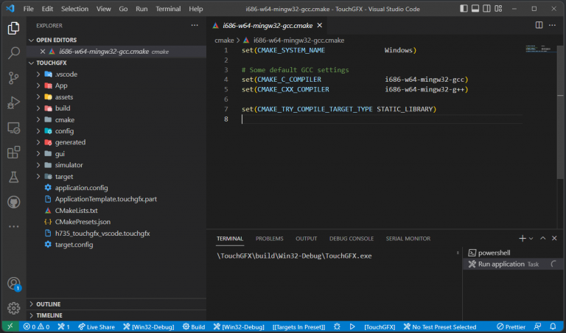Screen dimensions: 566x333
Task: Toggle the secondary side bar visibility
Action: click(x=486, y=8)
